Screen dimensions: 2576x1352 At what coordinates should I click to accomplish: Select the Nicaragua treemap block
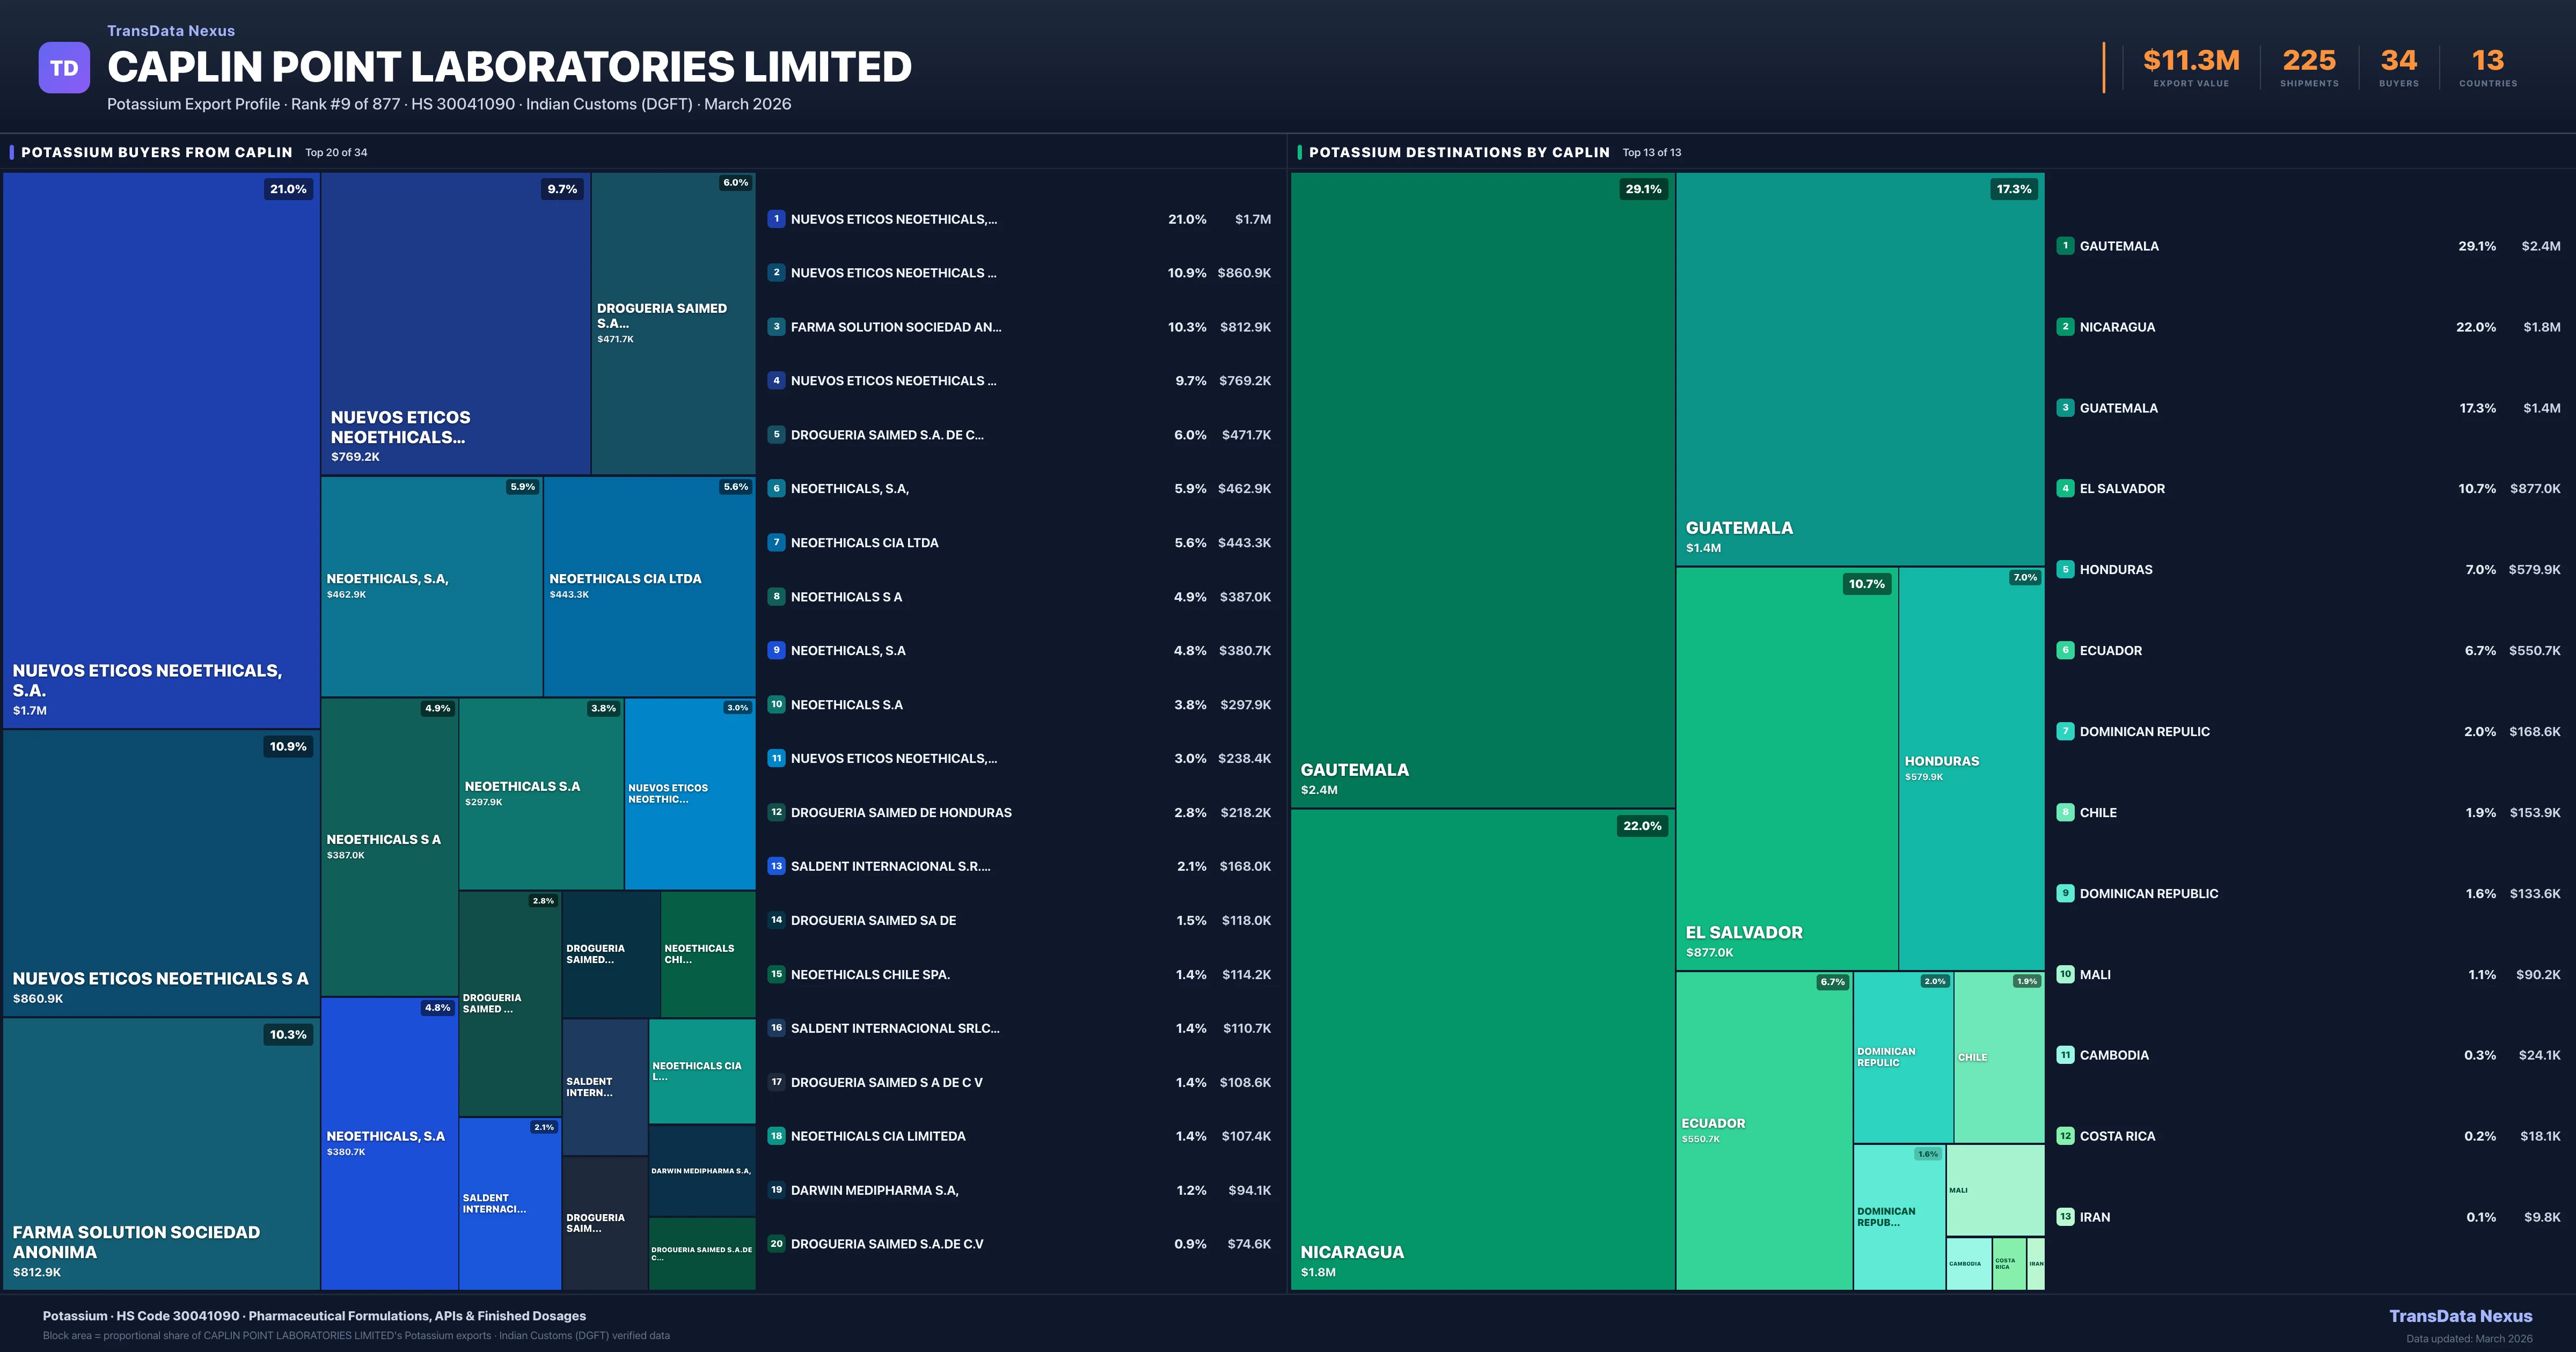[1482, 1050]
